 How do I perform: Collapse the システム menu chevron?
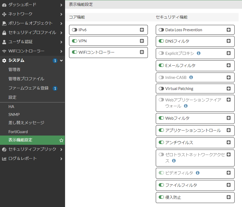pyautogui.click(x=61, y=60)
